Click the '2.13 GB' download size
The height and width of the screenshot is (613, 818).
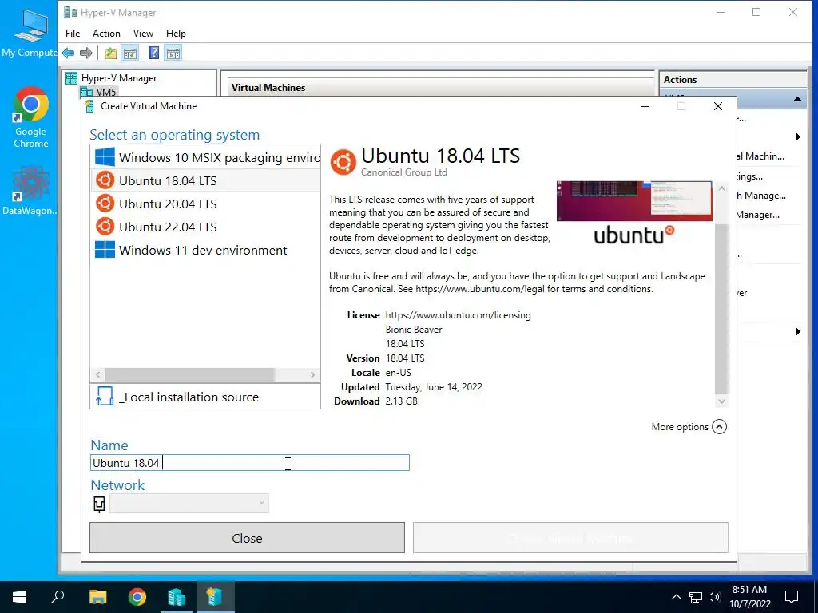click(401, 401)
